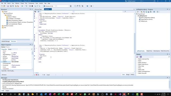
Task: Expand Delphi | Individual Files palette category
Action: pyautogui.click(x=137, y=59)
